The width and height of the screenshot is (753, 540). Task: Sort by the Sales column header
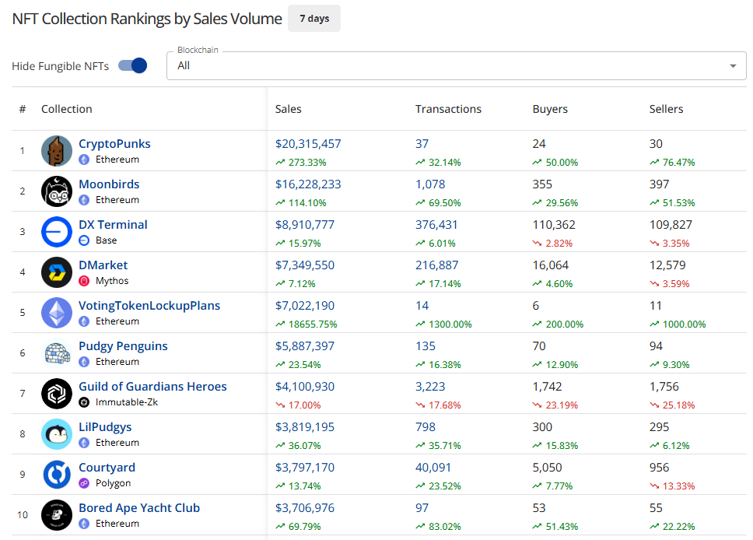click(x=289, y=109)
